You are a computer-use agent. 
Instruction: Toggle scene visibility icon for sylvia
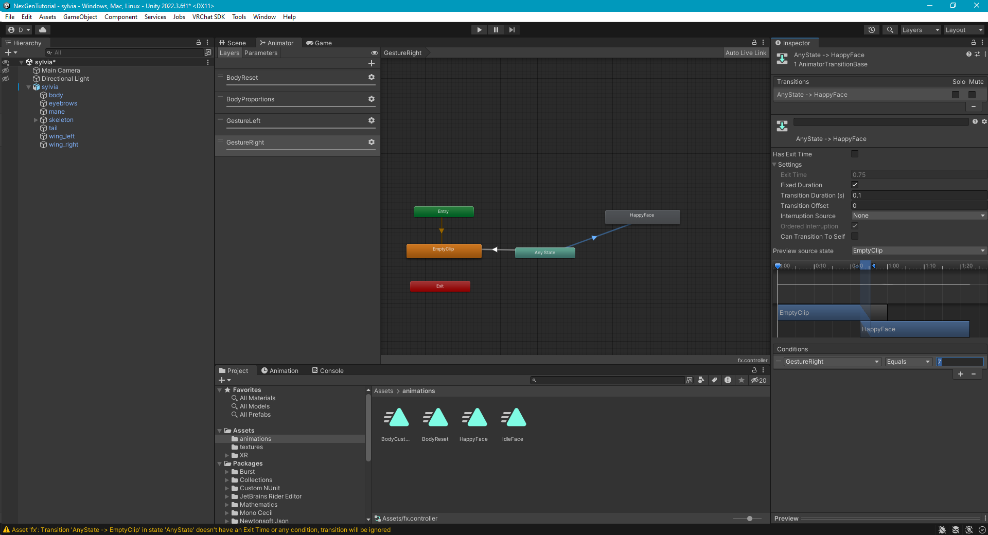tap(6, 62)
